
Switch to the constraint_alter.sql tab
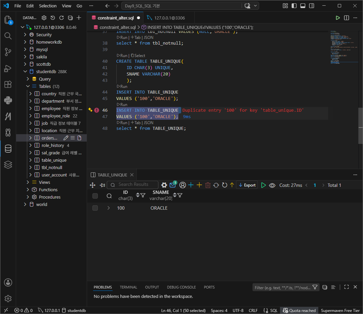[x=116, y=18]
